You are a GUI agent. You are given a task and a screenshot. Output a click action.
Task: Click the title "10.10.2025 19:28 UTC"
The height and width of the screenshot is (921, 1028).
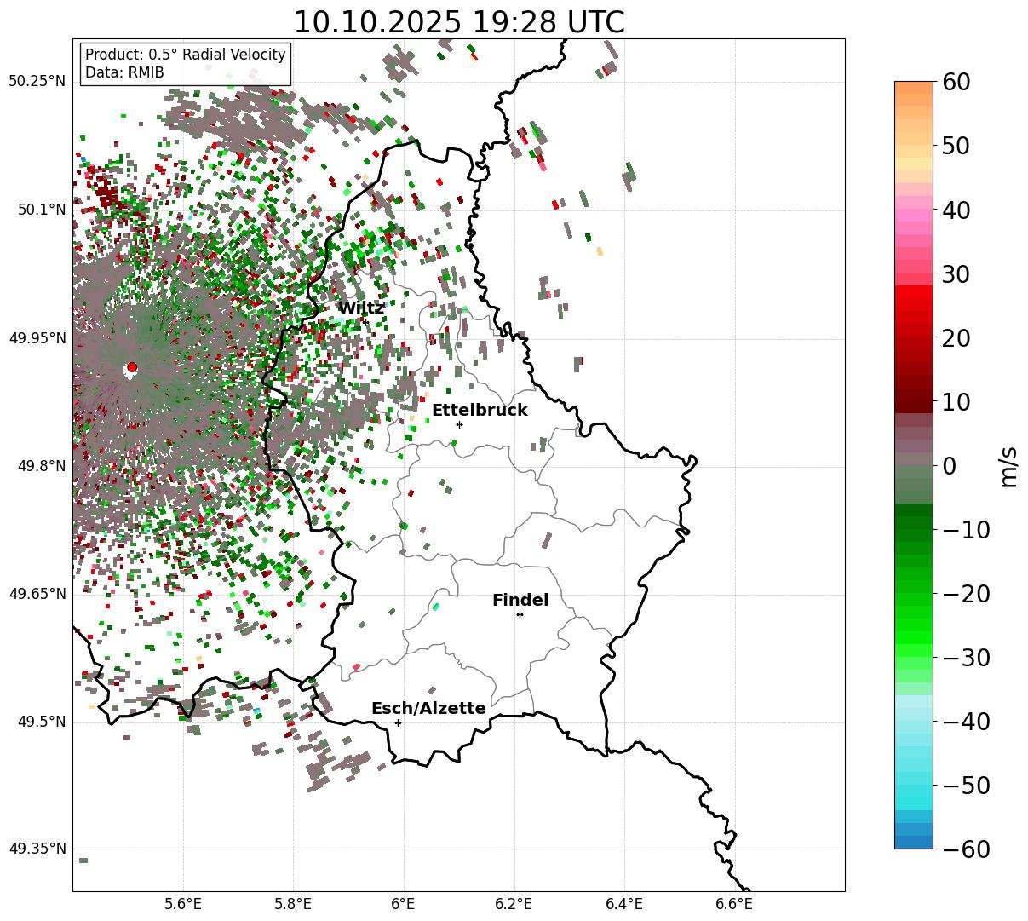pyautogui.click(x=458, y=22)
